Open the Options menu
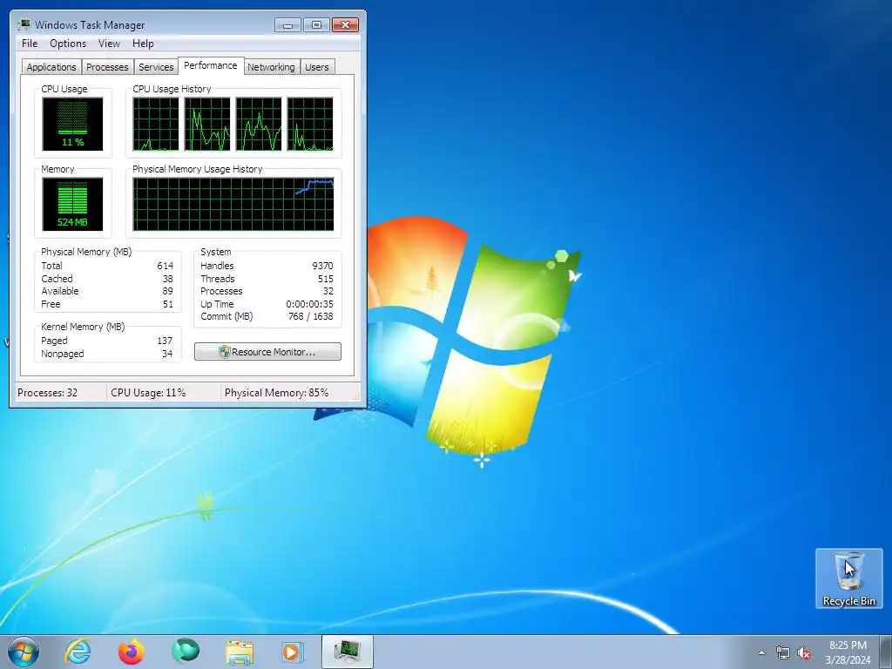The height and width of the screenshot is (669, 892). pos(68,44)
